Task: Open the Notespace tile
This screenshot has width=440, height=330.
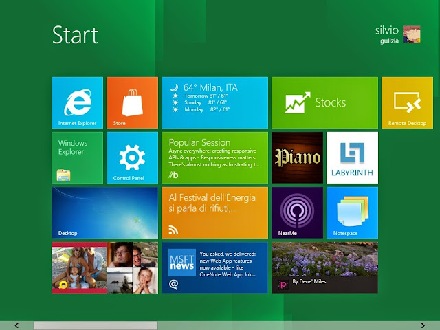Action: 352,212
